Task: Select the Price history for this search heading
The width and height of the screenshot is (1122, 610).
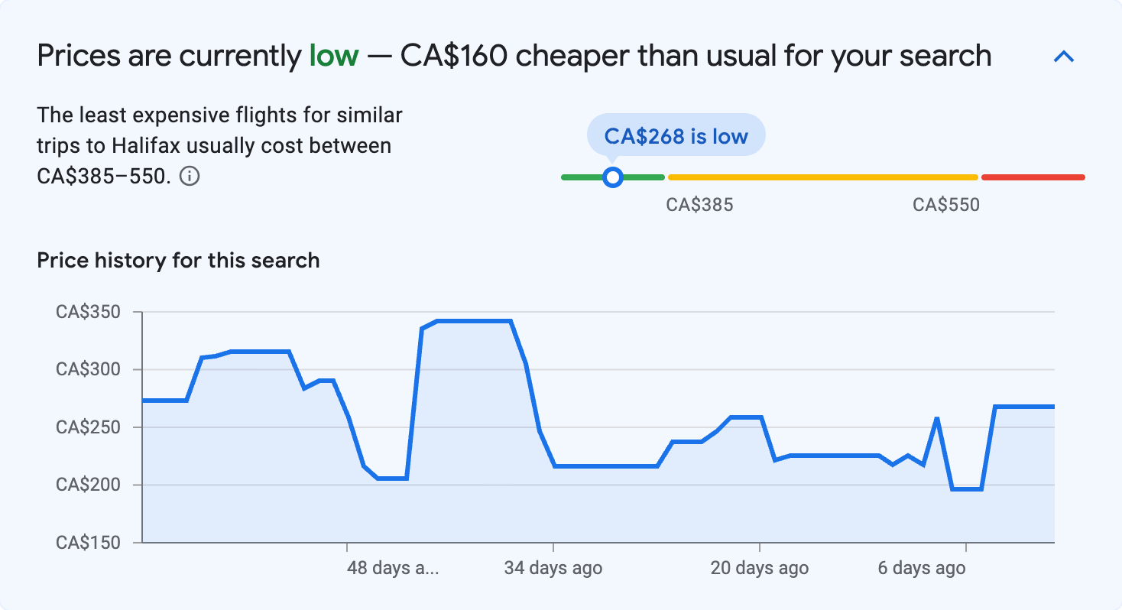Action: [x=177, y=260]
